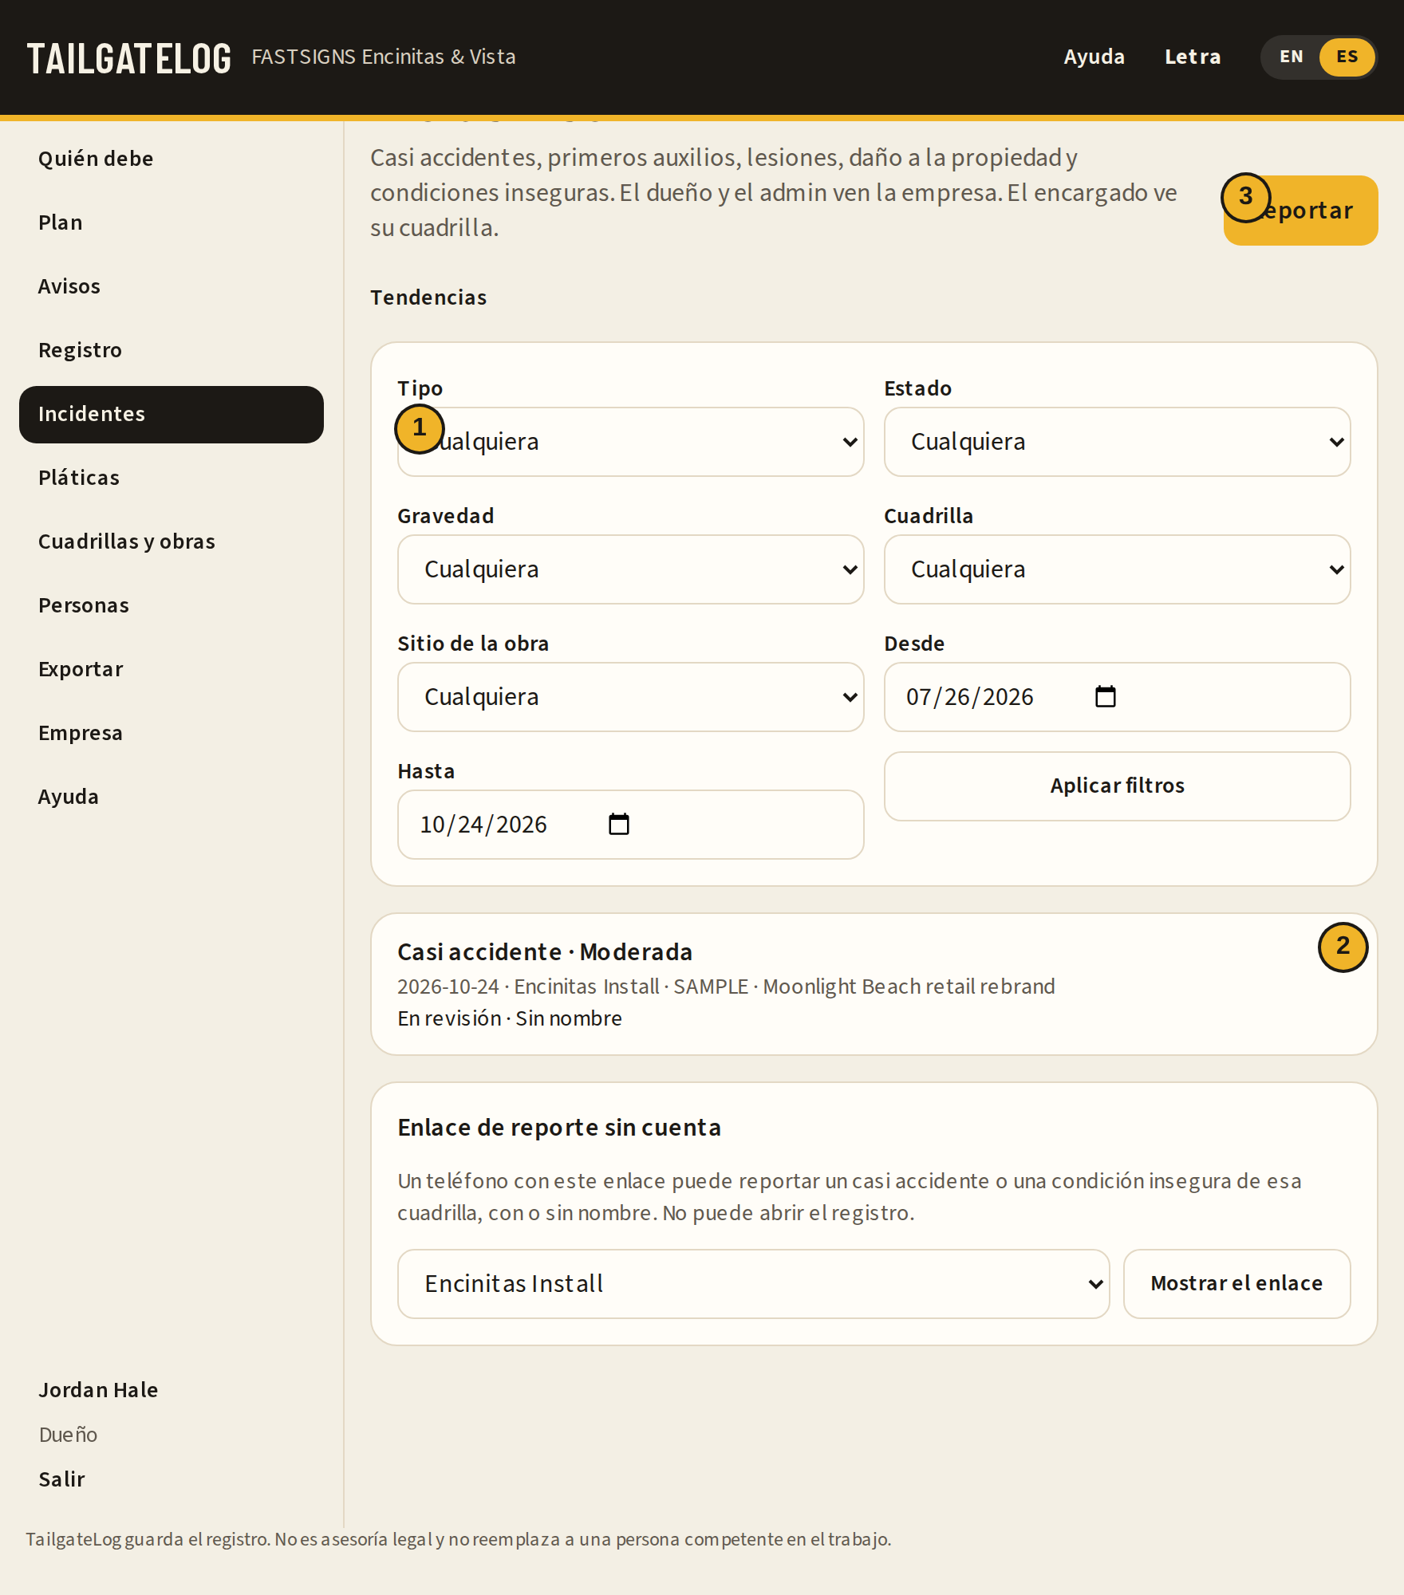This screenshot has width=1404, height=1595.
Task: Open the Encinitas Install crew dropdown
Action: [x=753, y=1284]
